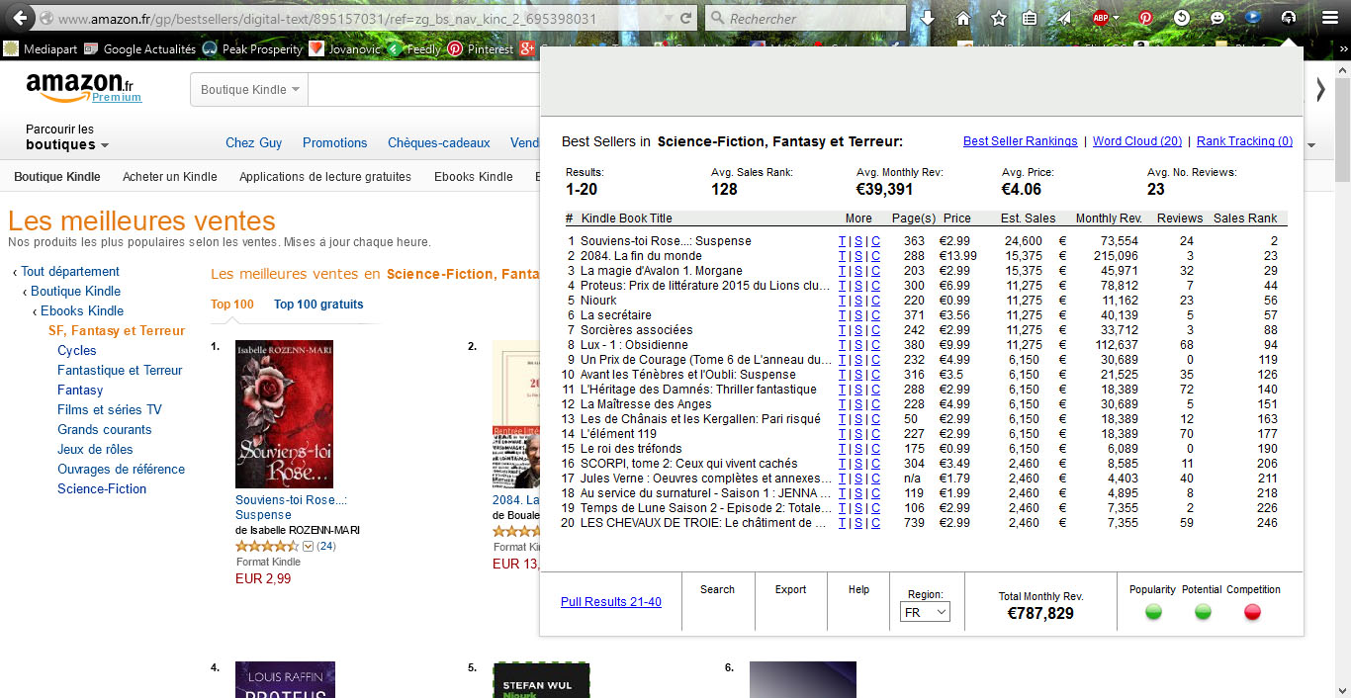Open the Firefox downloads arrow
1351x698 pixels.
tap(927, 18)
